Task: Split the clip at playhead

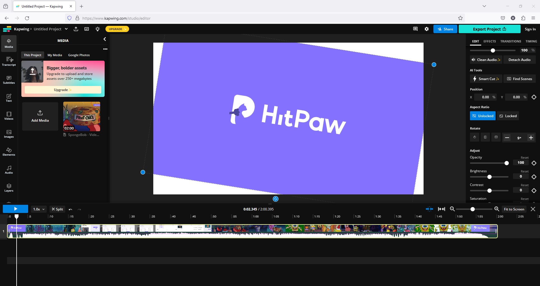Action: [57, 209]
